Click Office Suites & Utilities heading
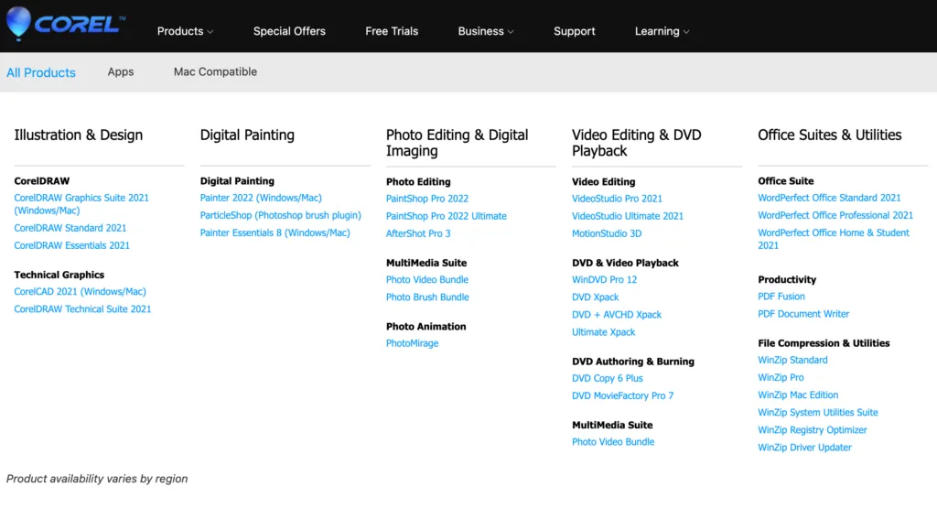 pyautogui.click(x=829, y=135)
